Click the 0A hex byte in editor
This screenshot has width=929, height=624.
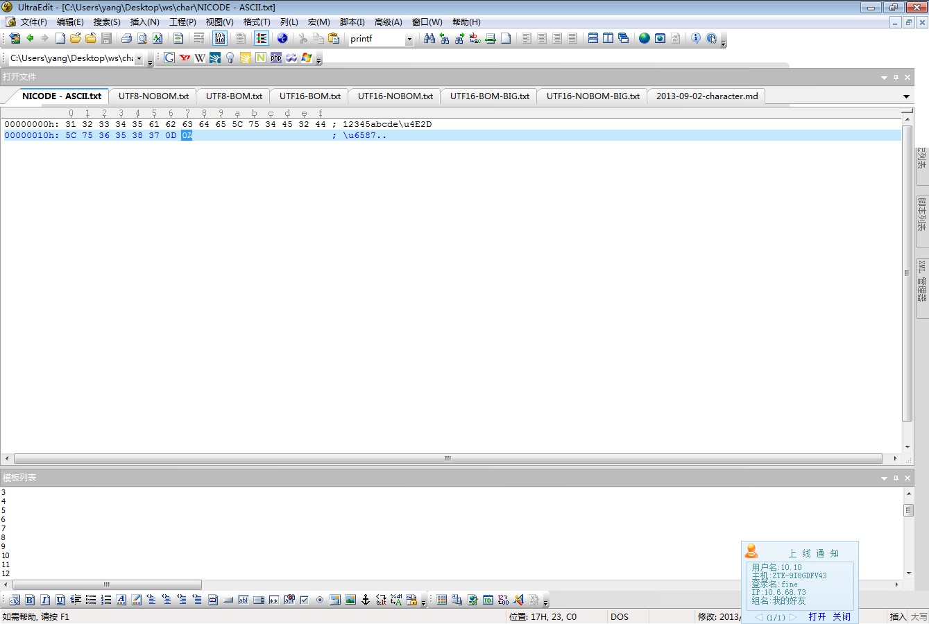[x=187, y=135]
